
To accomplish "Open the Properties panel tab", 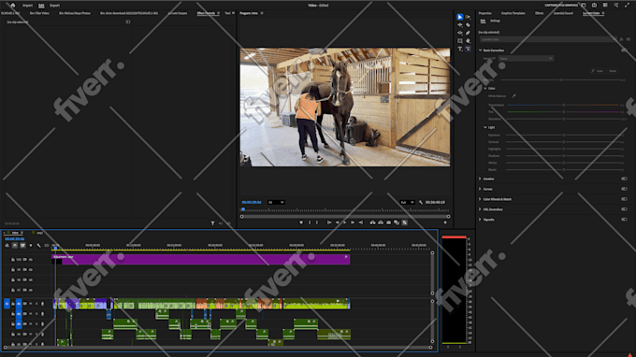I will point(484,13).
